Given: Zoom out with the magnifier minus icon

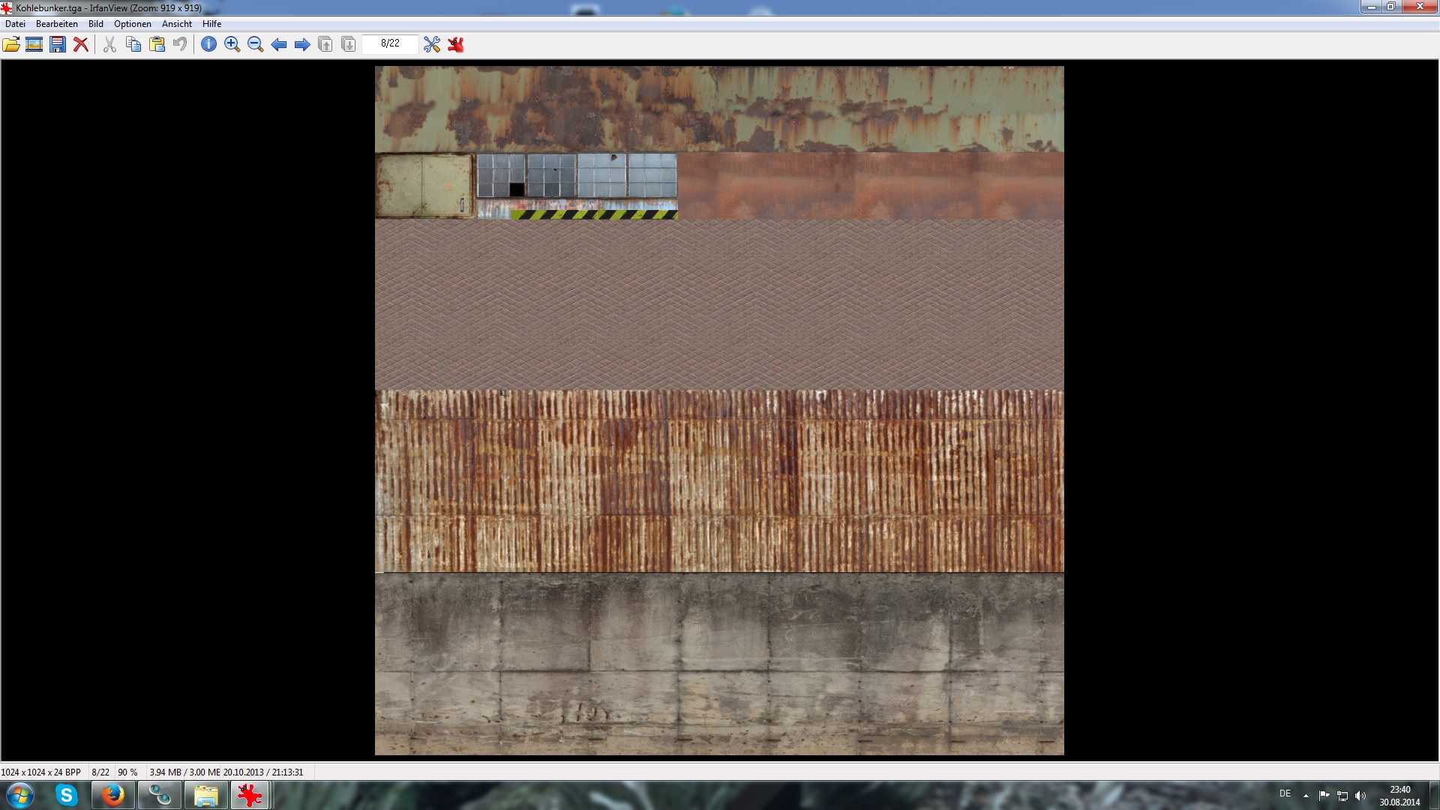Looking at the screenshot, I should [255, 44].
